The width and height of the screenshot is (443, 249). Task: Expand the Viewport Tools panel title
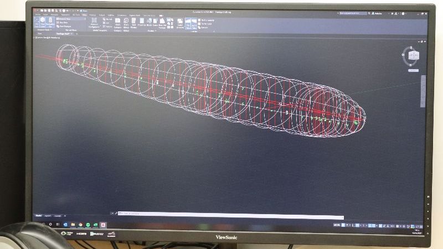pyautogui.click(x=44, y=30)
